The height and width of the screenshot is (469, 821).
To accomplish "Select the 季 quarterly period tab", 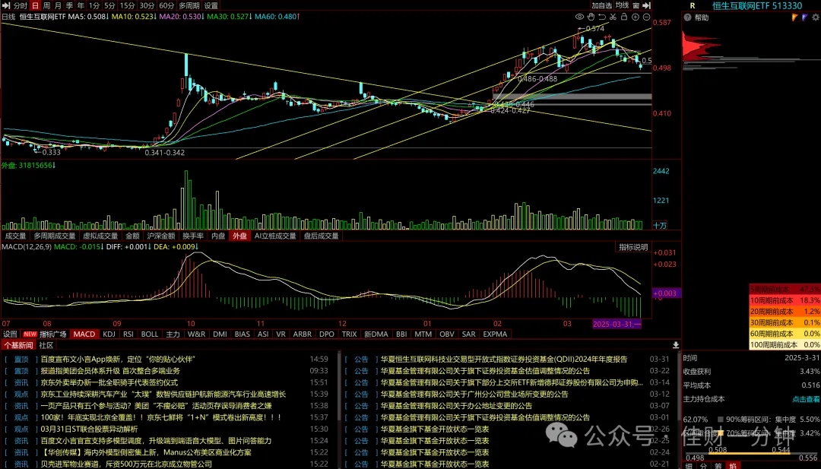I will (x=70, y=5).
